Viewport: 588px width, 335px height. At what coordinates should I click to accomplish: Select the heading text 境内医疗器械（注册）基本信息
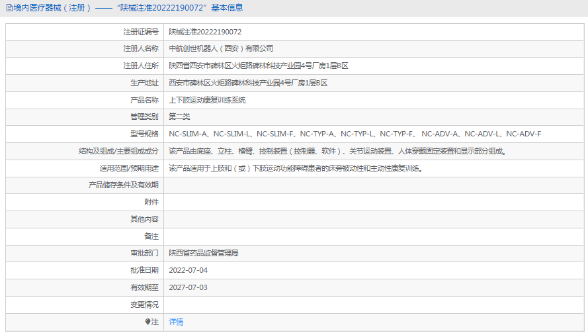[128, 8]
